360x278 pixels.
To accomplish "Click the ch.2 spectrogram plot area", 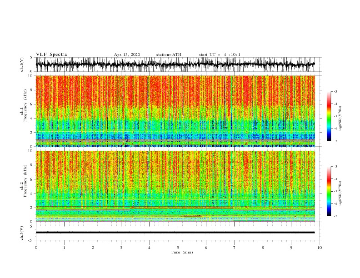I will click(x=175, y=186).
